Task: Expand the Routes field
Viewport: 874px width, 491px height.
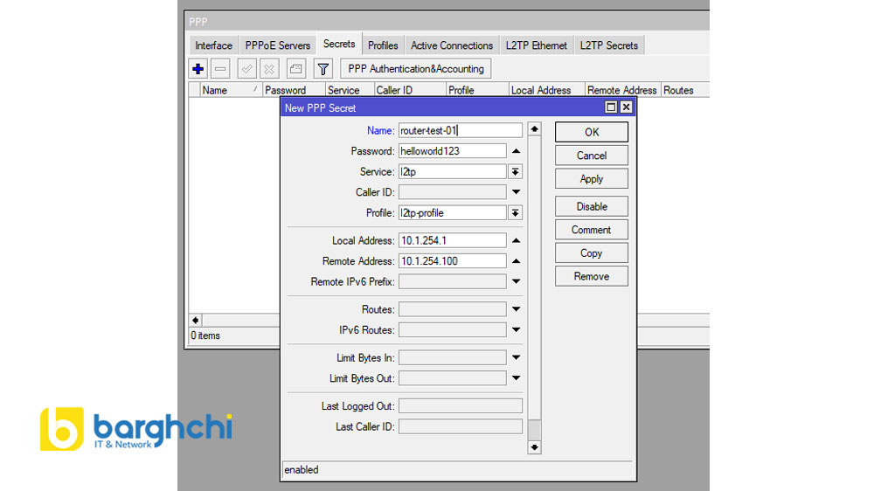Action: click(516, 309)
